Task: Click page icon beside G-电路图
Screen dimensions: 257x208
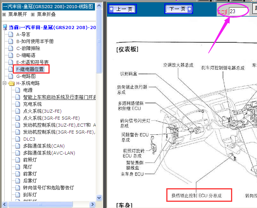Action: [x=10, y=76]
